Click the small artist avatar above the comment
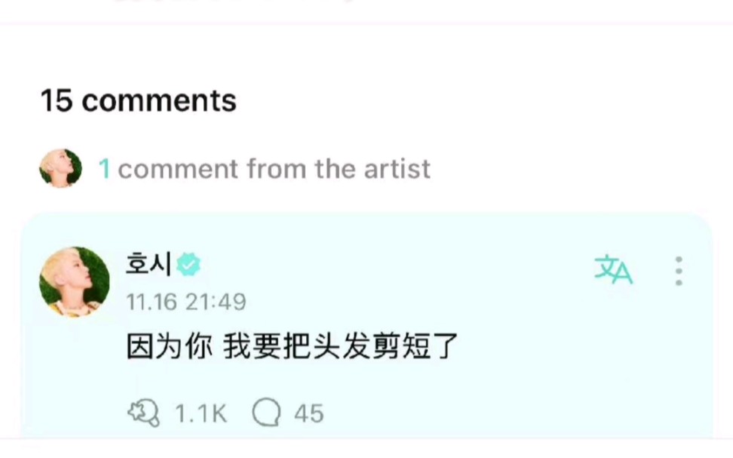Screen dimensions: 733x458 (60, 168)
